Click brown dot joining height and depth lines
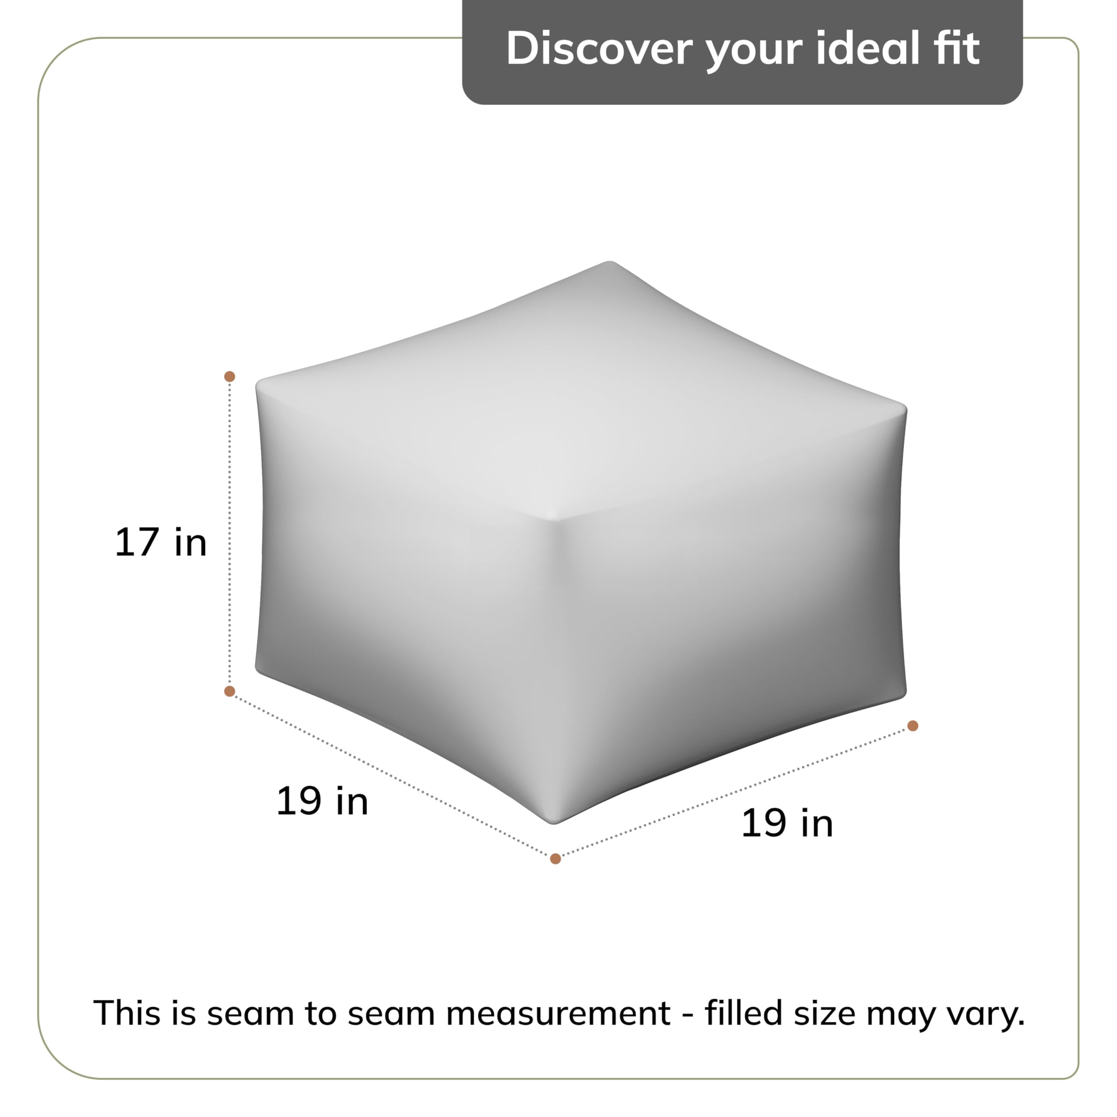The height and width of the screenshot is (1117, 1117). click(230, 692)
